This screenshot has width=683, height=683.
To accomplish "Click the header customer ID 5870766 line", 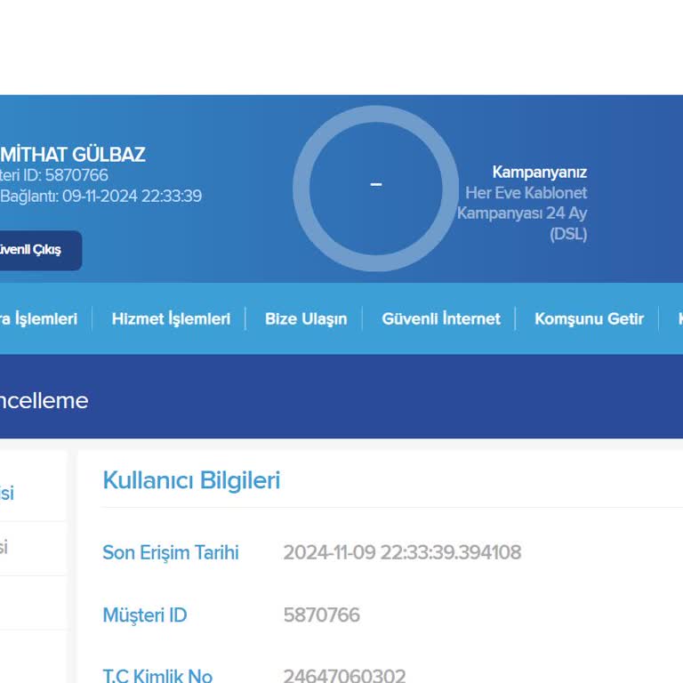I will coord(54,175).
